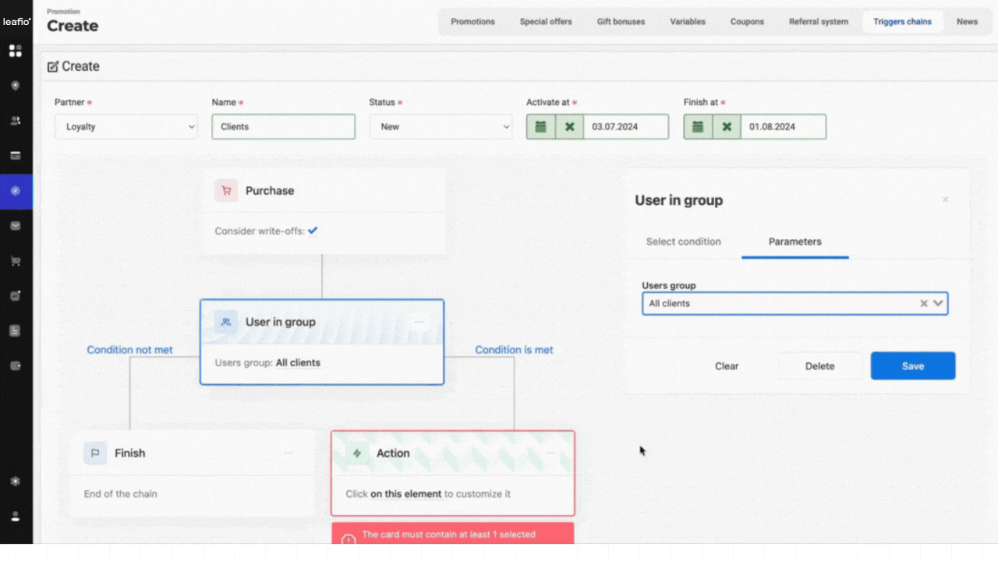Screen dimensions: 998x561
Task: Click the Name field containing Clients
Action: click(283, 127)
